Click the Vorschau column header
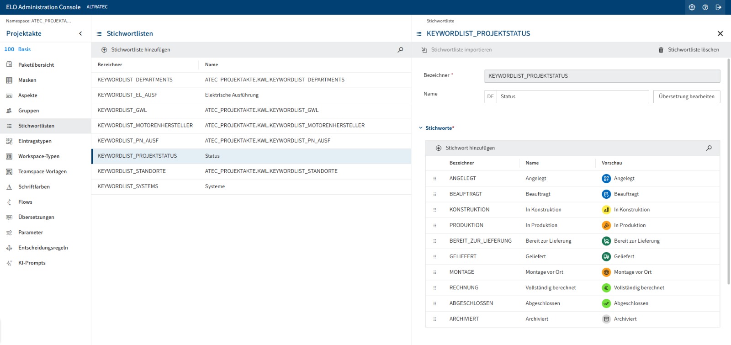The image size is (731, 345). point(612,163)
